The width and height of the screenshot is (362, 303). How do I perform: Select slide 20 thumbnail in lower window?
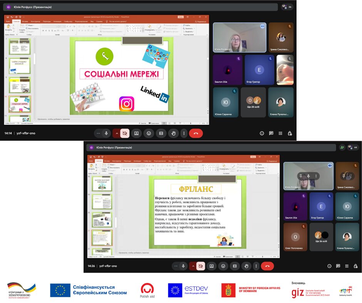click(102, 220)
